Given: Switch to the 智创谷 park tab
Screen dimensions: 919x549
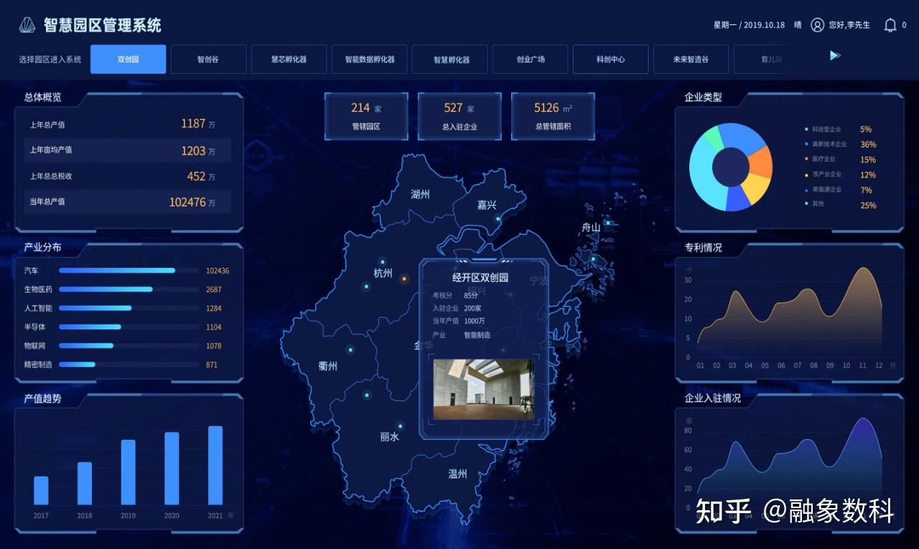Looking at the screenshot, I should tap(208, 59).
